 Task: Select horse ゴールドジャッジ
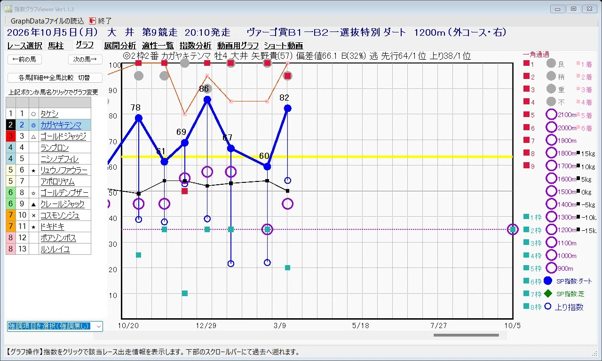(x=64, y=136)
